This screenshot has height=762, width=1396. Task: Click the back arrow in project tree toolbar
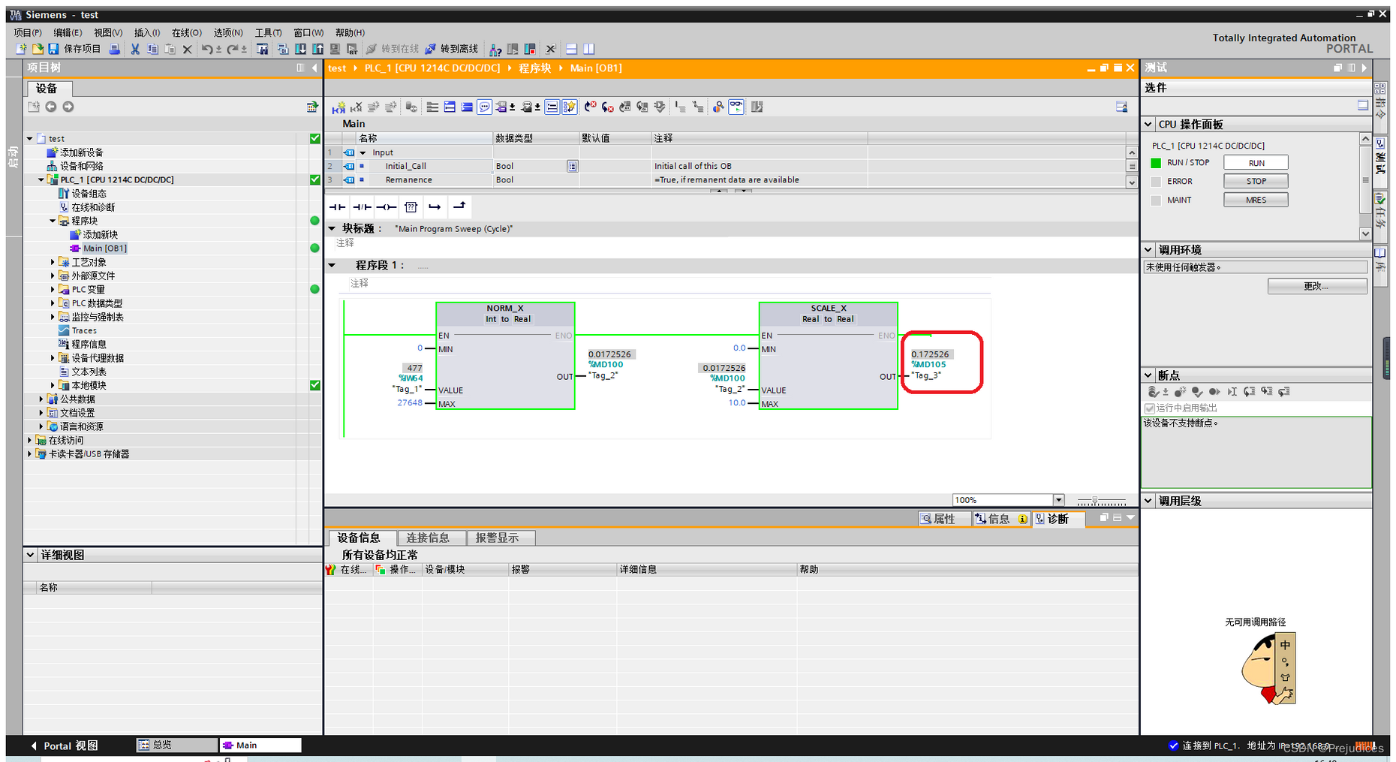coord(50,107)
